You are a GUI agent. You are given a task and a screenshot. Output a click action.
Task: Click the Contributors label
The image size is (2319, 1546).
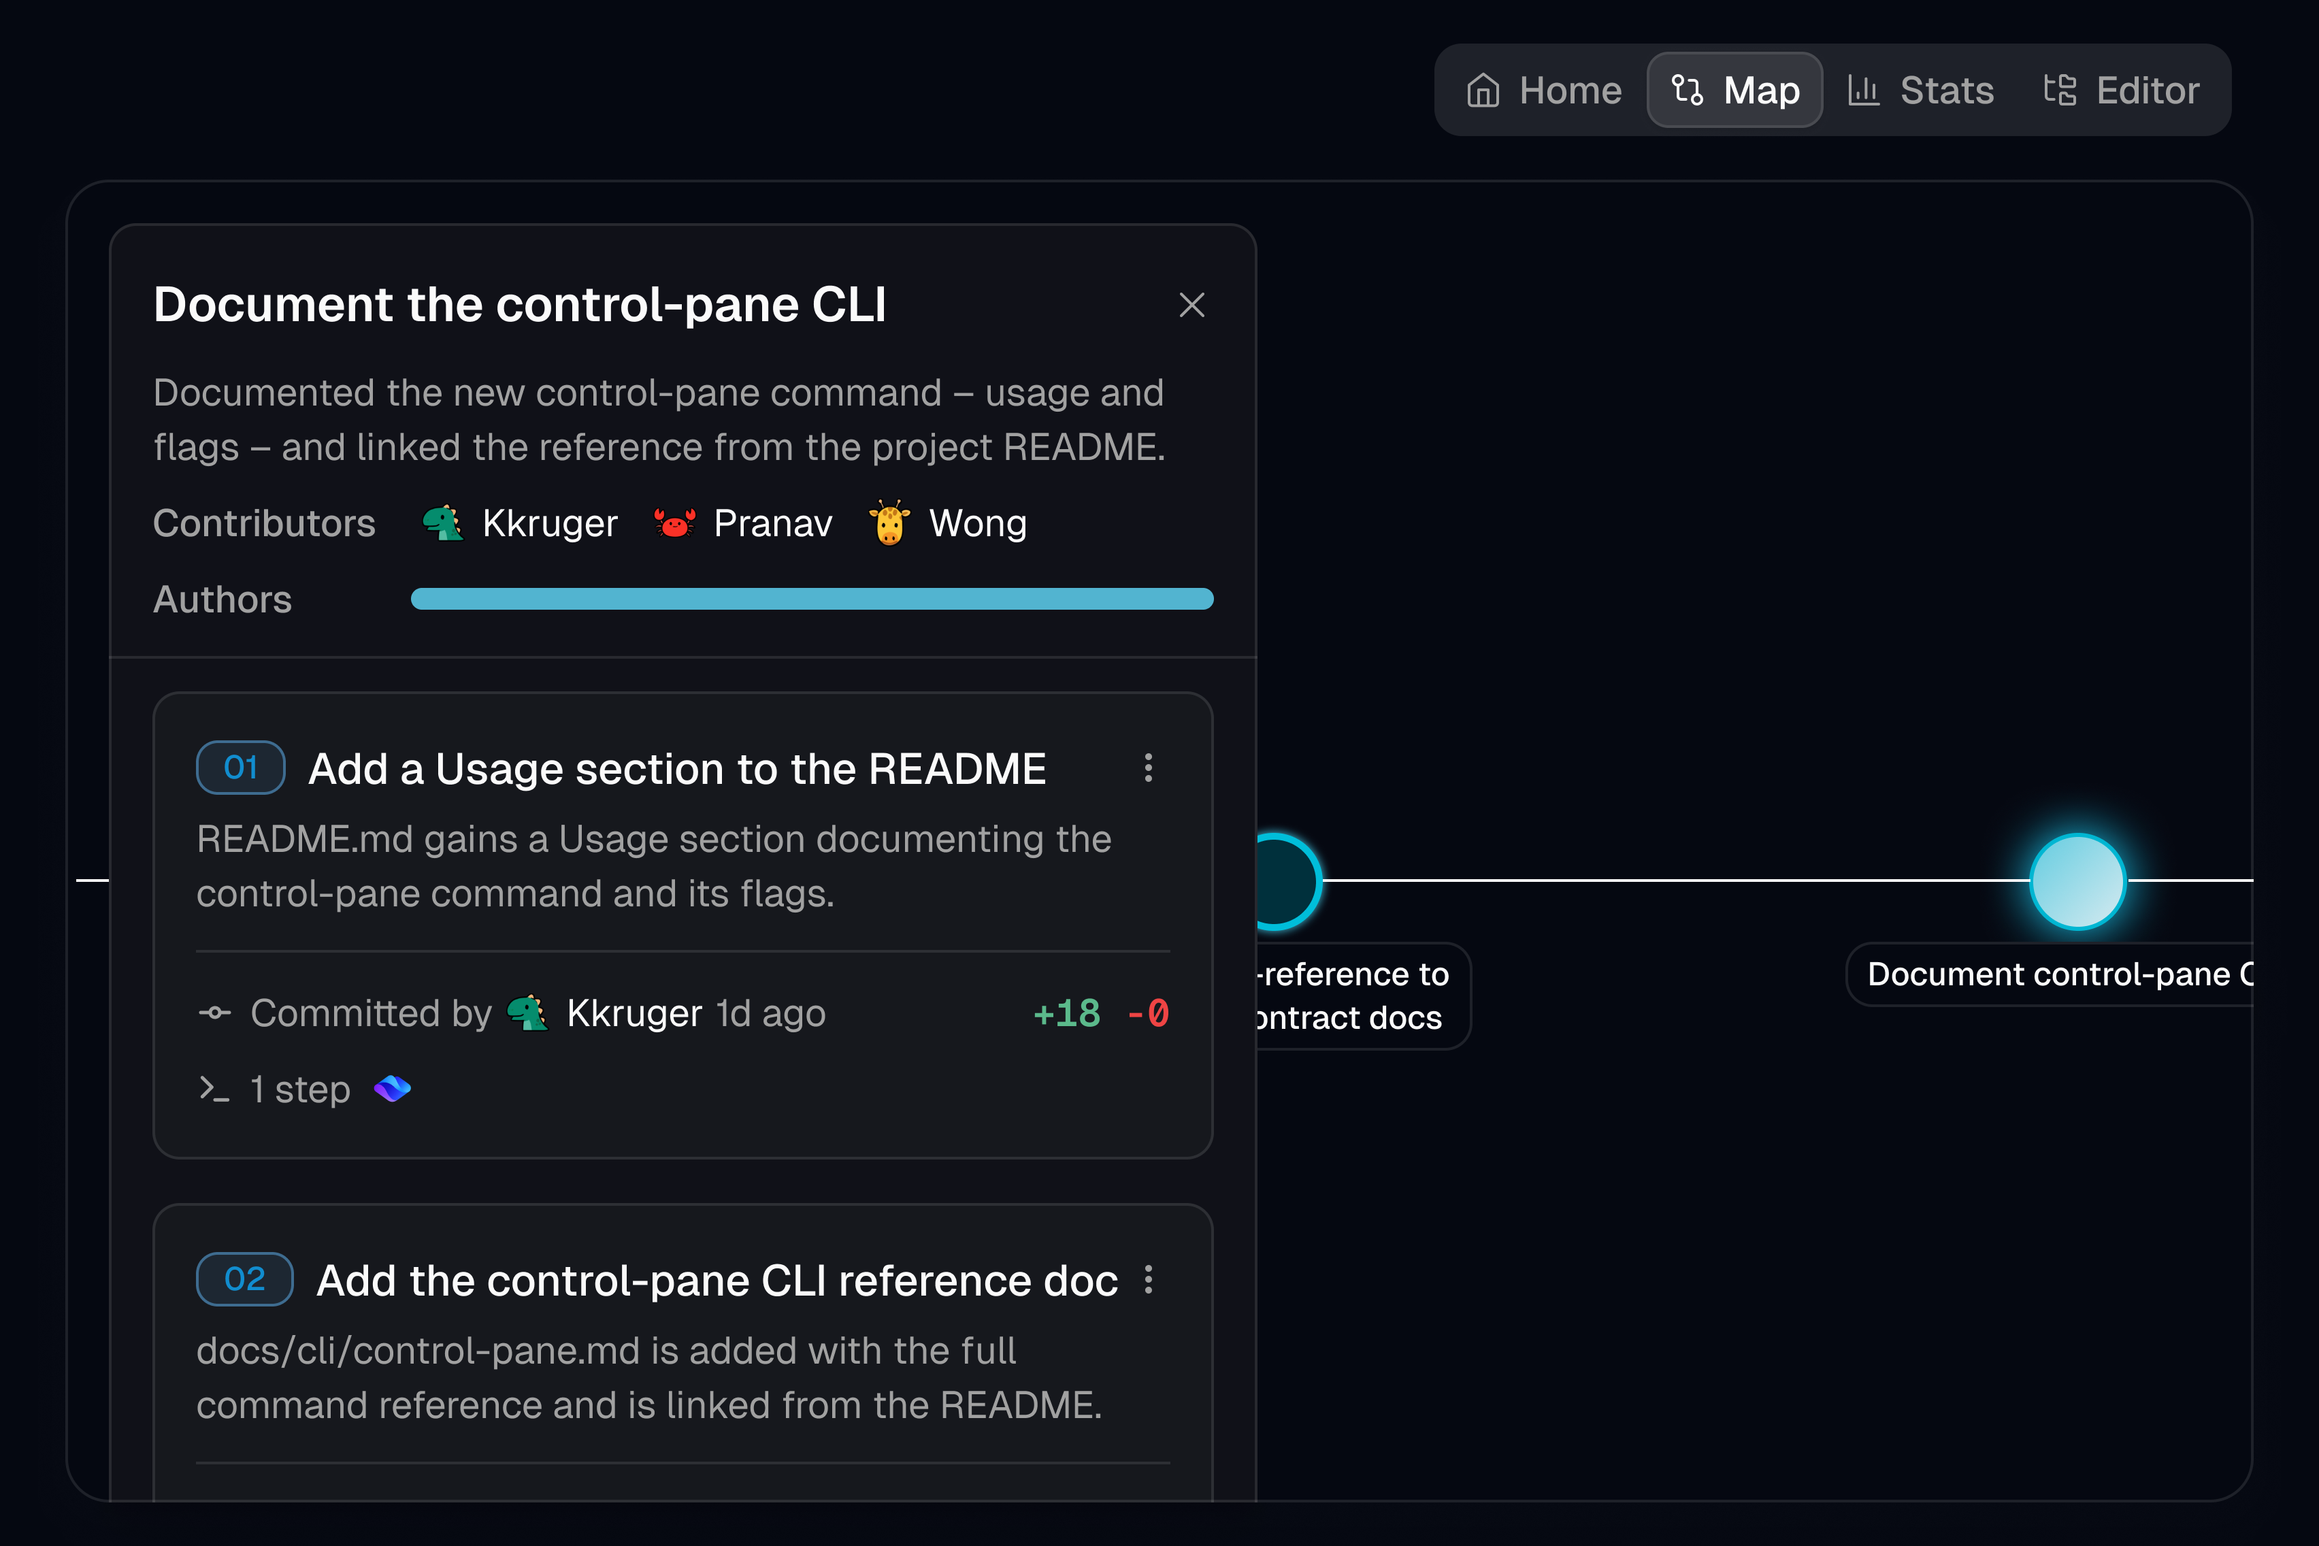pos(264,523)
